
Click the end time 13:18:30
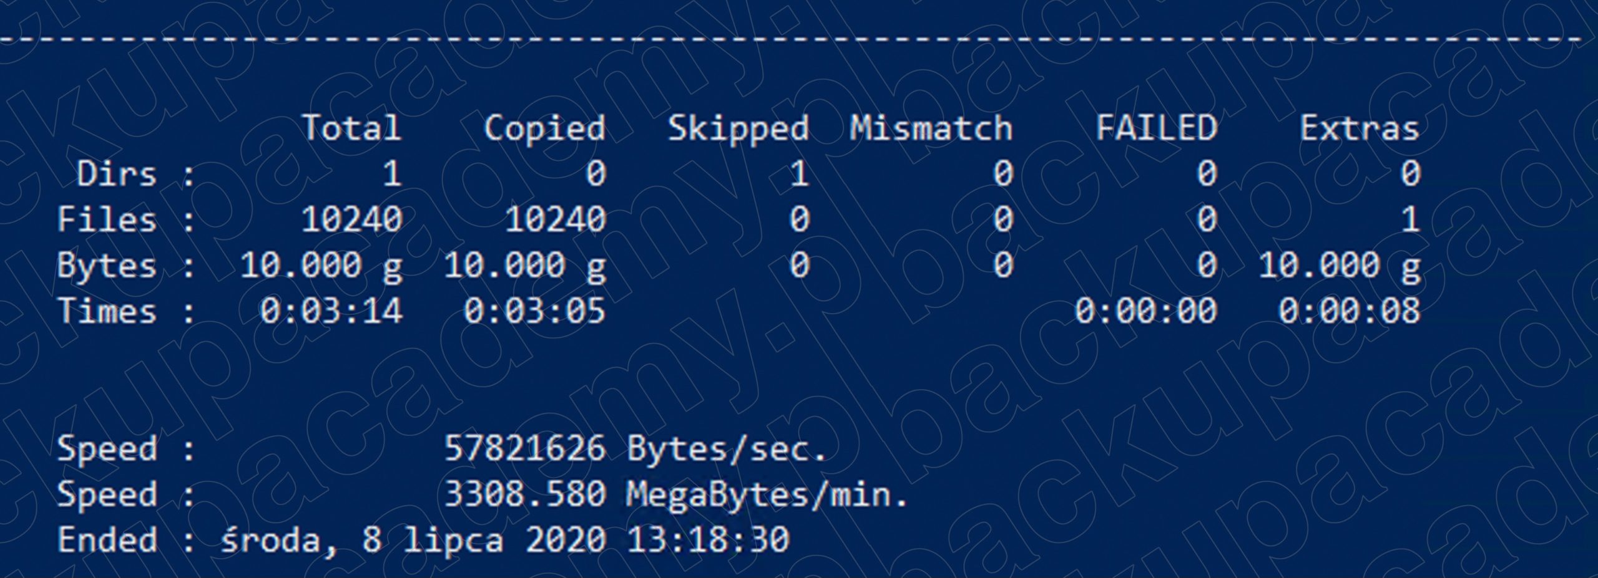pos(708,540)
